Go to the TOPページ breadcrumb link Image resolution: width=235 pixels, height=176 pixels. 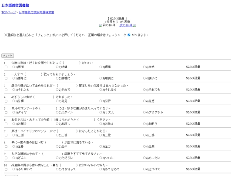[9, 12]
